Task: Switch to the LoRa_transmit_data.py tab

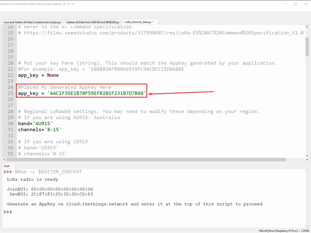Action: [138, 22]
